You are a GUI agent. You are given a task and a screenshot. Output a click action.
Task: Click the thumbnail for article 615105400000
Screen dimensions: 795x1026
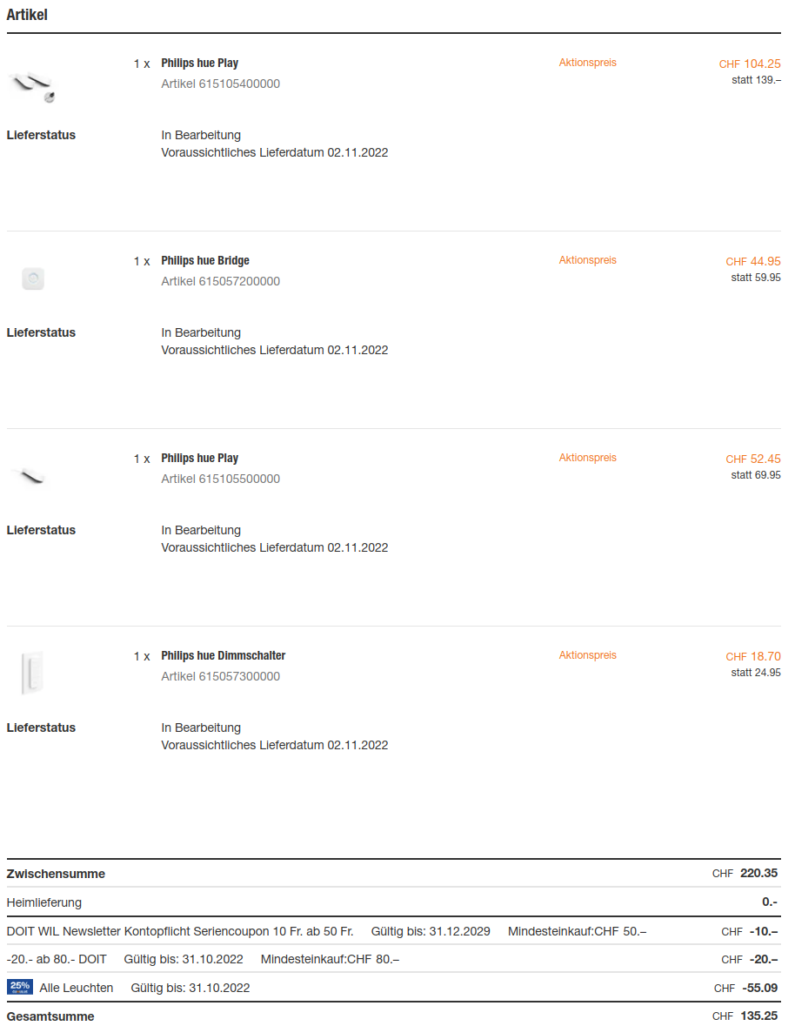pos(34,86)
